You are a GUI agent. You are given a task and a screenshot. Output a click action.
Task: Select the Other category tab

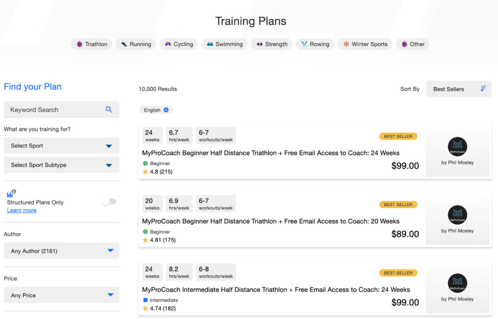click(x=412, y=44)
